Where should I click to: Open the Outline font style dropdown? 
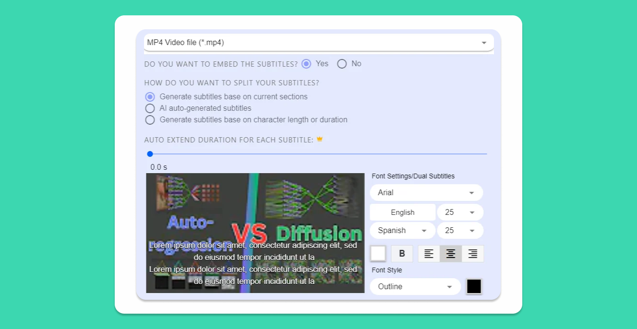coord(415,287)
